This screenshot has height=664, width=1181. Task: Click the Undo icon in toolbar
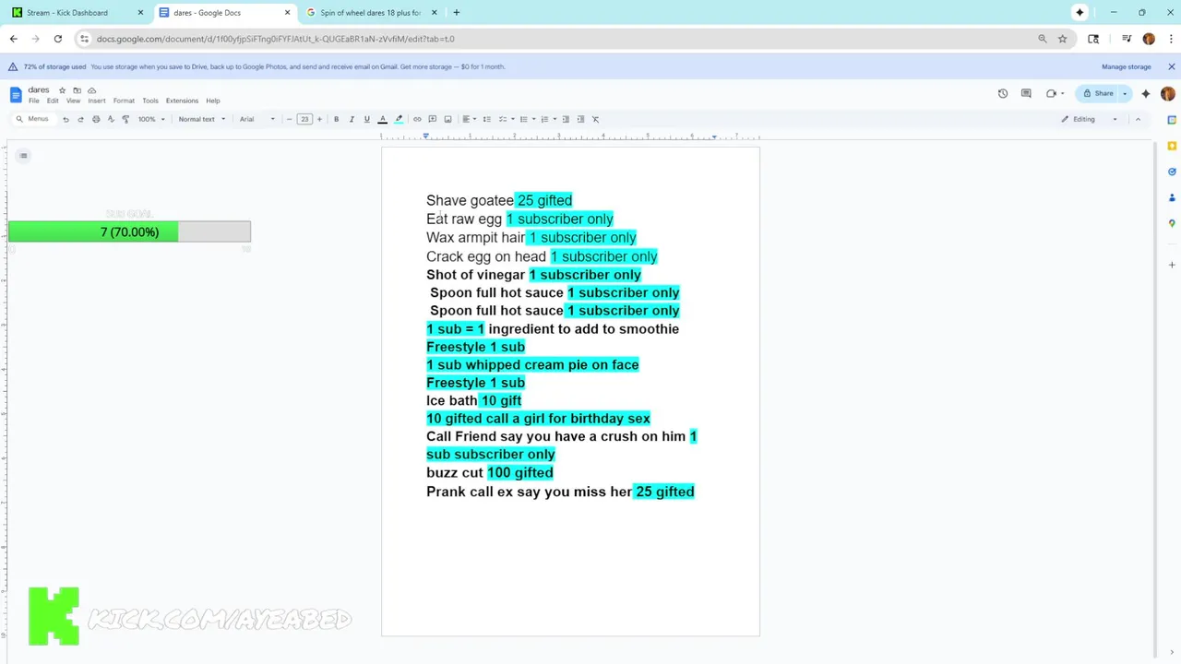pos(66,119)
